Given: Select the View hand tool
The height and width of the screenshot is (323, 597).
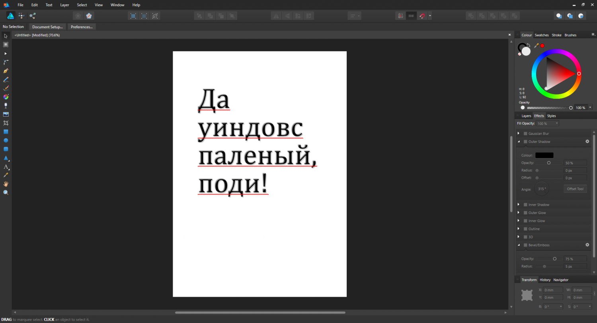Looking at the screenshot, I should [x=6, y=184].
